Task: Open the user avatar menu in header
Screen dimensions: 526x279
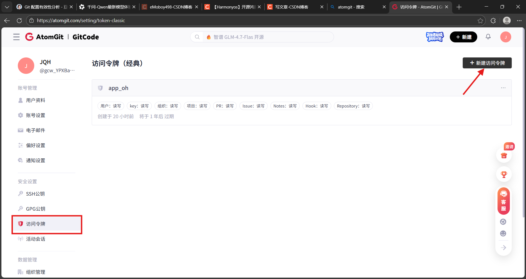Action: (x=506, y=37)
